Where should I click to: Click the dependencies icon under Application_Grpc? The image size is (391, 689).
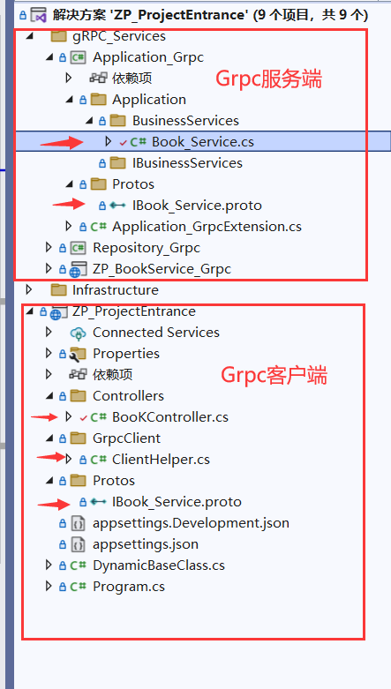click(x=98, y=79)
